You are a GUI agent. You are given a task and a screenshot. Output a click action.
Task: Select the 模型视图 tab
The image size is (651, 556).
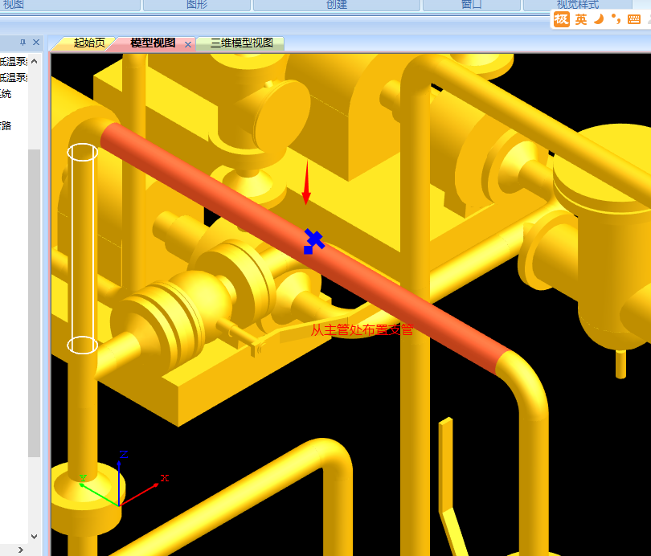click(152, 43)
